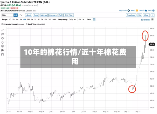Click the Alerts bell icon

tap(137, 10)
